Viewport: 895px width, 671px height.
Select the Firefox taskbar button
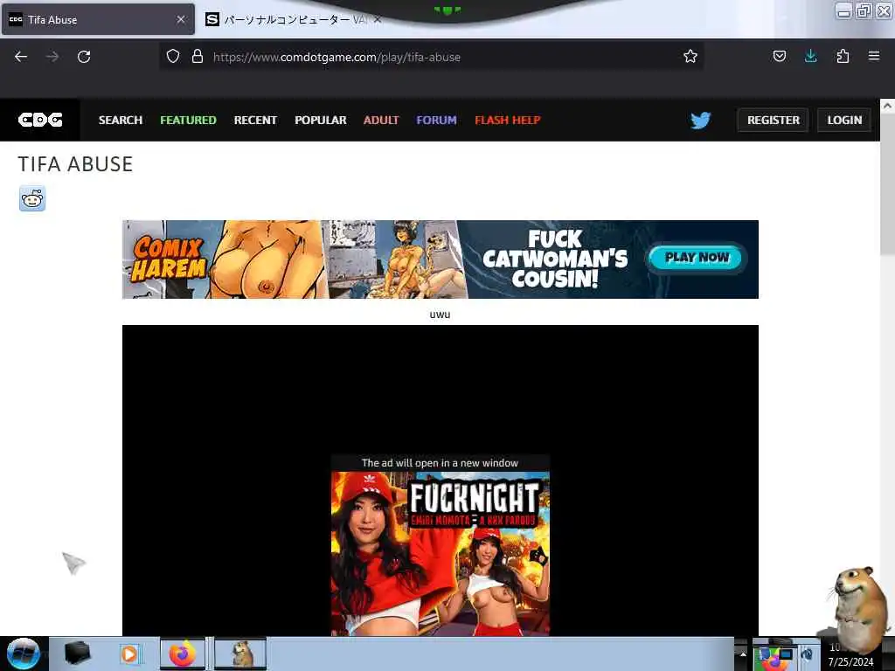182,654
